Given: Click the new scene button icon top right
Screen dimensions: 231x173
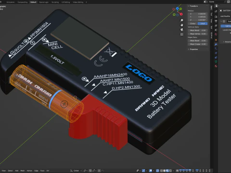Looking at the screenshot, I should (229, 2).
